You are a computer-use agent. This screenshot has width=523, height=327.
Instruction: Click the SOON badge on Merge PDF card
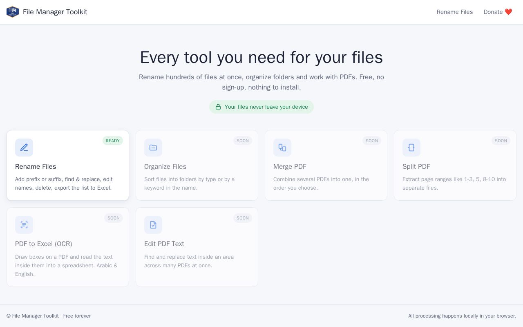click(x=372, y=141)
